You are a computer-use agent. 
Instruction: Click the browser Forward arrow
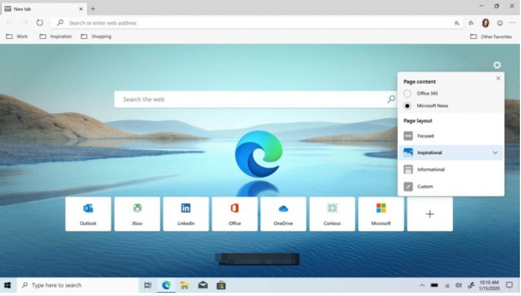pos(25,23)
